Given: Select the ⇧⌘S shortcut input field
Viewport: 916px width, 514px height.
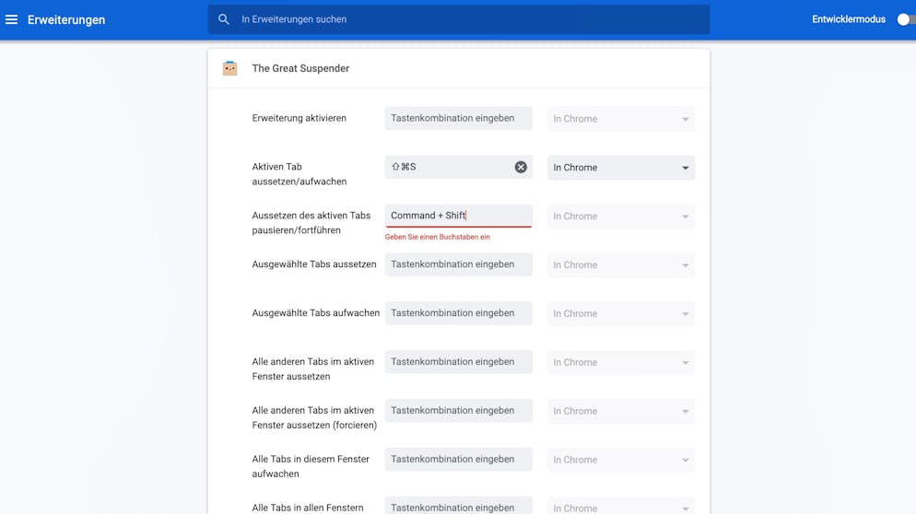Looking at the screenshot, I should (x=449, y=167).
